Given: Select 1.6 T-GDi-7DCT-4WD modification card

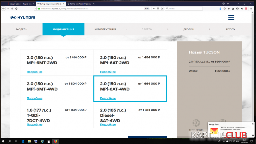Looking at the screenshot, I should click(57, 115).
